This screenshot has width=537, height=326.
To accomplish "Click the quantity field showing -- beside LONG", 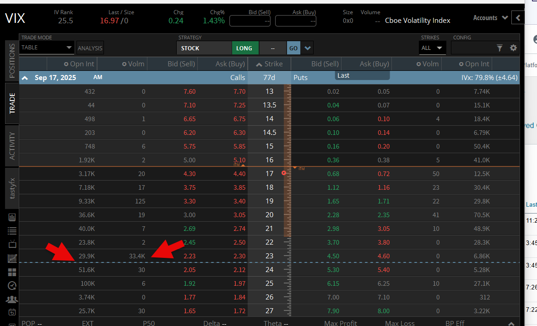I will click(272, 48).
